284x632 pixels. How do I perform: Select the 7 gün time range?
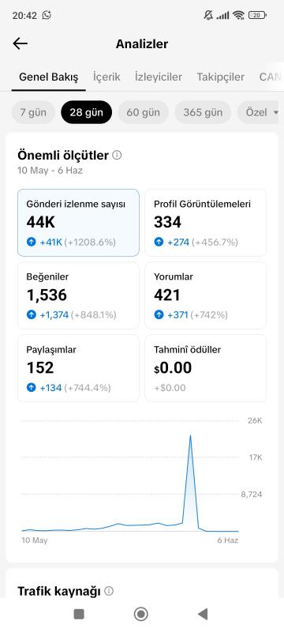(x=33, y=112)
